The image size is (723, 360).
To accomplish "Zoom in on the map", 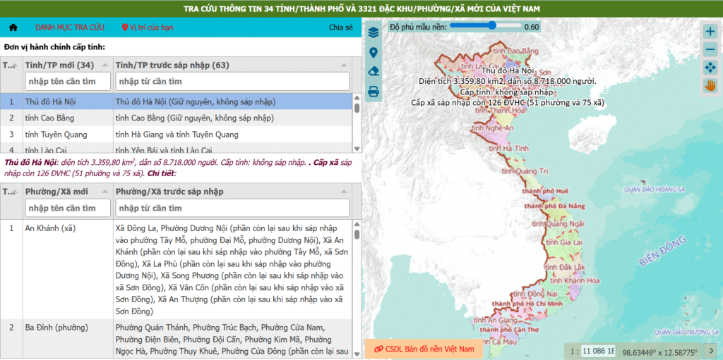I will pyautogui.click(x=710, y=31).
